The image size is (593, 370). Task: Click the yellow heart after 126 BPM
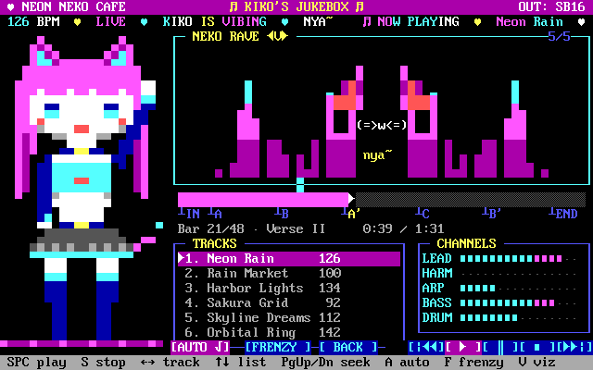[x=78, y=22]
